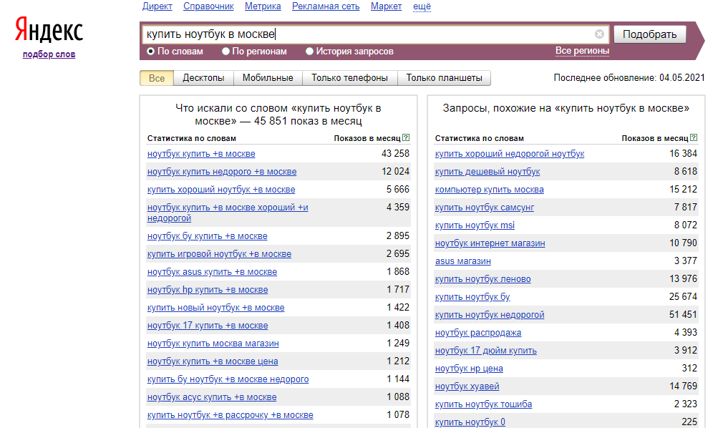Switch to the 'Мобильные' tab
This screenshot has width=723, height=428.
[268, 78]
